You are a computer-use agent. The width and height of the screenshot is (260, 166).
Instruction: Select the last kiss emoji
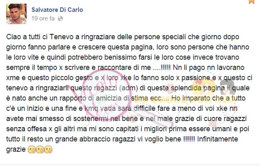48,149
